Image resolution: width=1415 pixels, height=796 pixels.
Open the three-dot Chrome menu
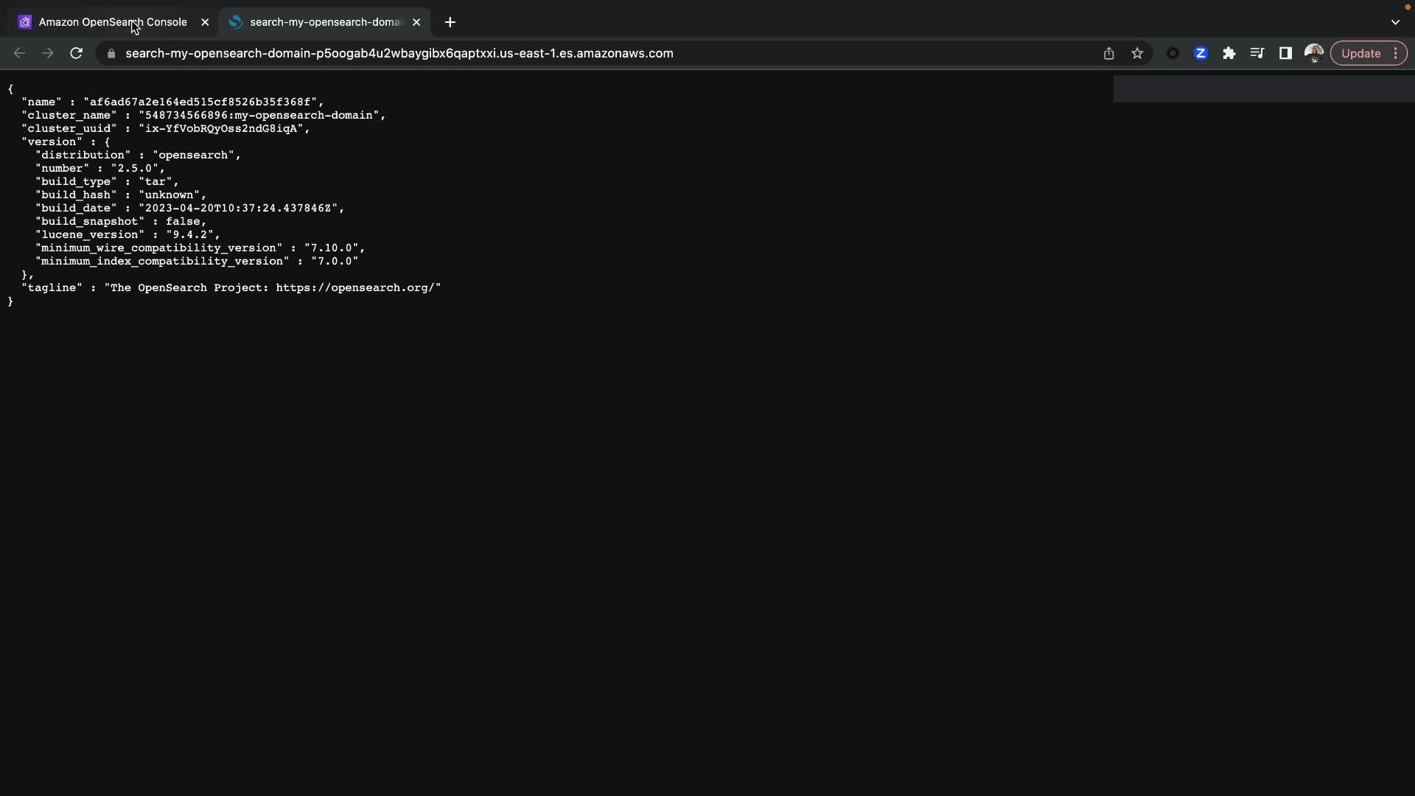click(1396, 53)
